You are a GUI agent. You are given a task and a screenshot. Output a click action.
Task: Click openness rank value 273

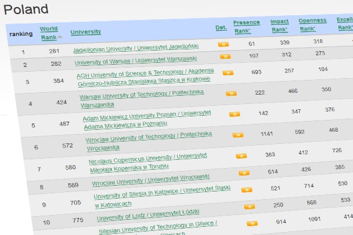point(320,53)
